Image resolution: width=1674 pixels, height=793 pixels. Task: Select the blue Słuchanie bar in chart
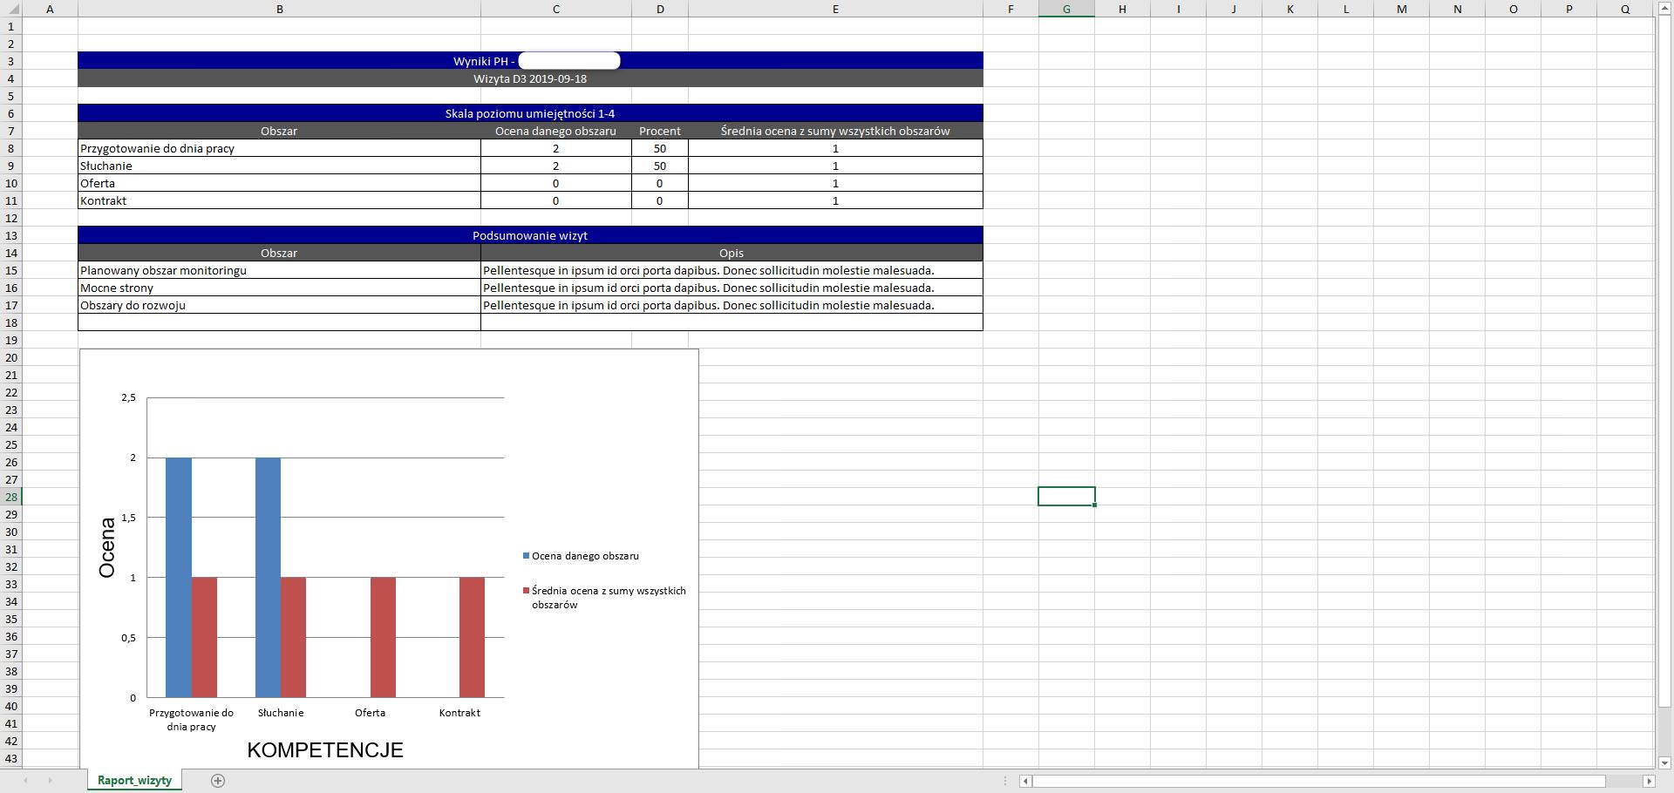(268, 575)
